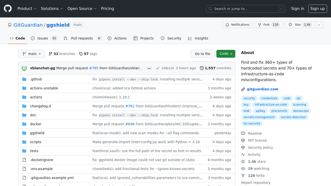Click the tag icon for 57 tags
The image size is (331, 186).
click(x=81, y=54)
